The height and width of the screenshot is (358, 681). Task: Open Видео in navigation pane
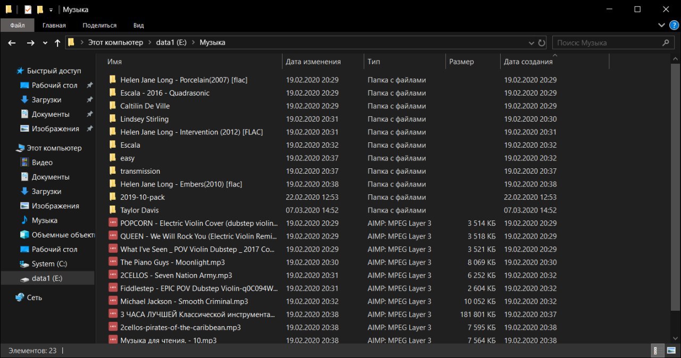[x=42, y=163]
